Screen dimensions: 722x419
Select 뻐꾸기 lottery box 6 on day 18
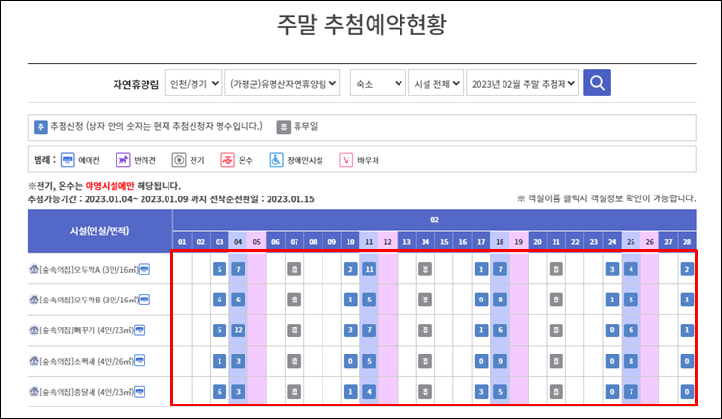point(500,330)
